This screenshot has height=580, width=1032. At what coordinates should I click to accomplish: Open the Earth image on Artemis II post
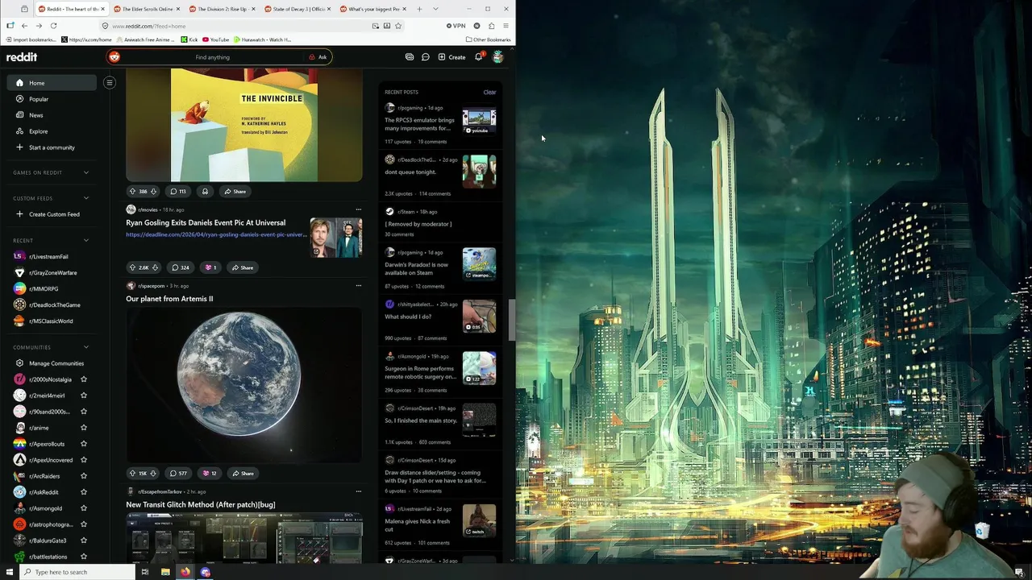point(244,385)
